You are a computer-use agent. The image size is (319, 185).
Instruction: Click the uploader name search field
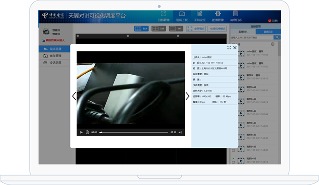click(x=252, y=38)
